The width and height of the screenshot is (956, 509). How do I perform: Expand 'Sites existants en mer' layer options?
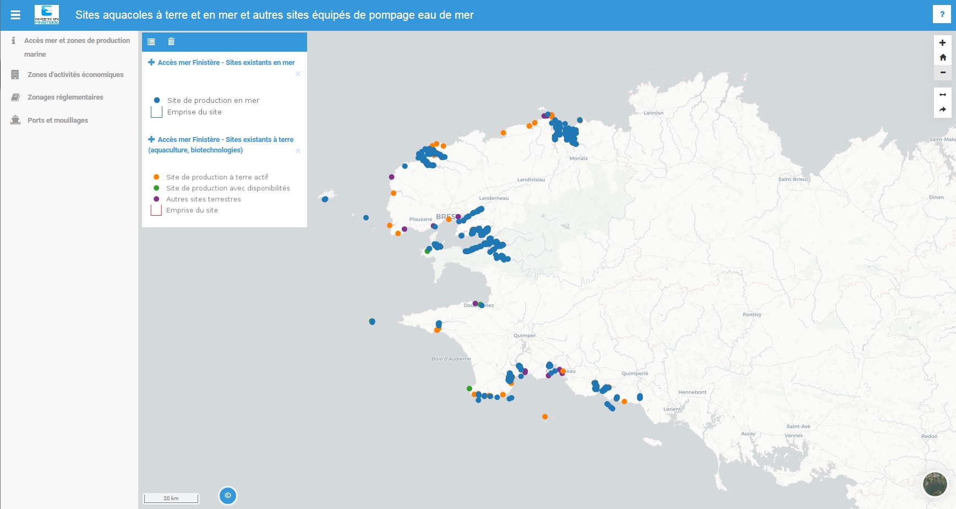pyautogui.click(x=151, y=63)
